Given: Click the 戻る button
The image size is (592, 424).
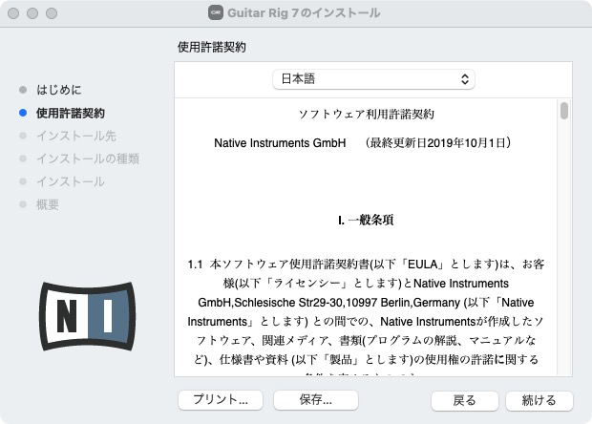Looking at the screenshot, I should click(x=464, y=400).
